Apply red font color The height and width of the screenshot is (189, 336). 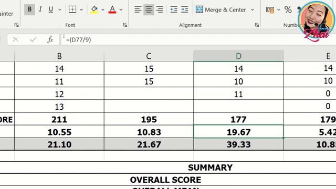point(112,9)
